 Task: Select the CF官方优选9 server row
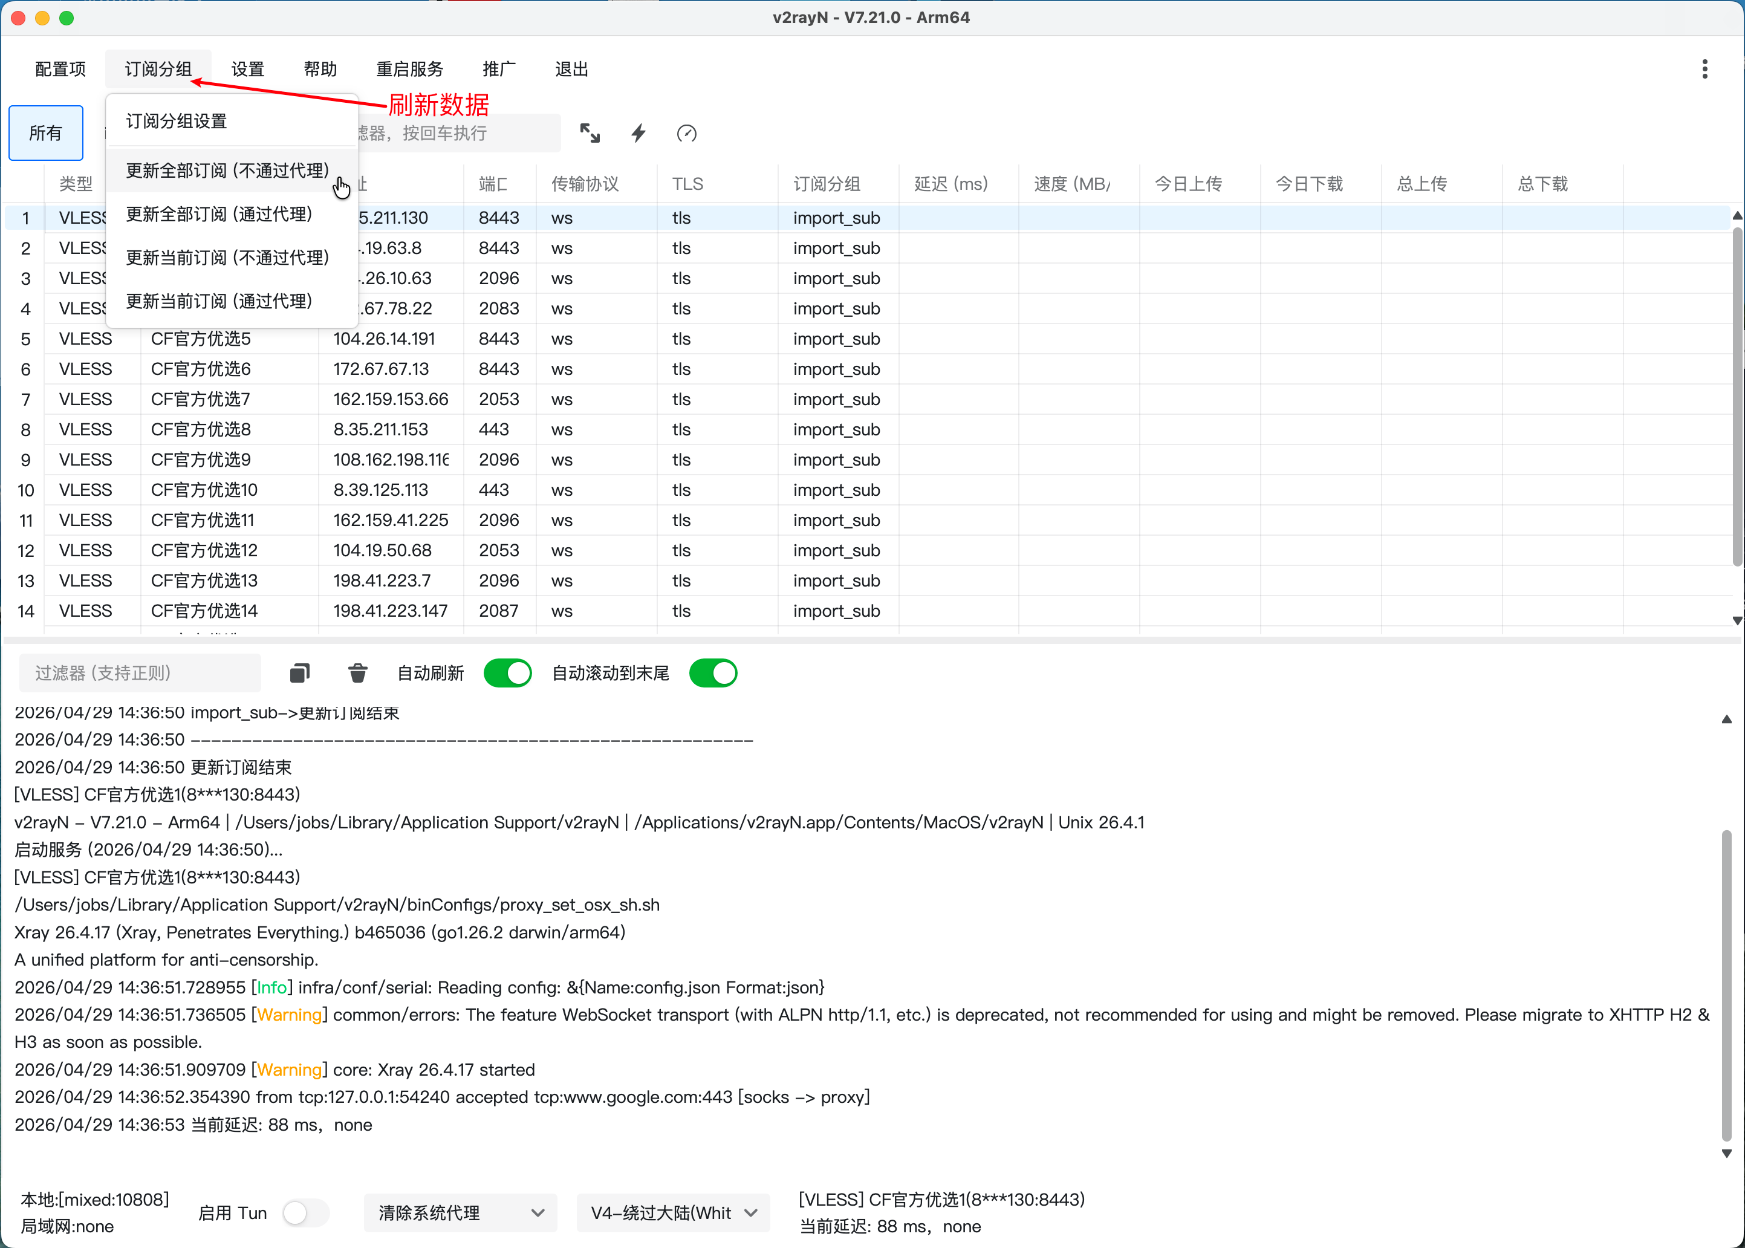(x=868, y=460)
